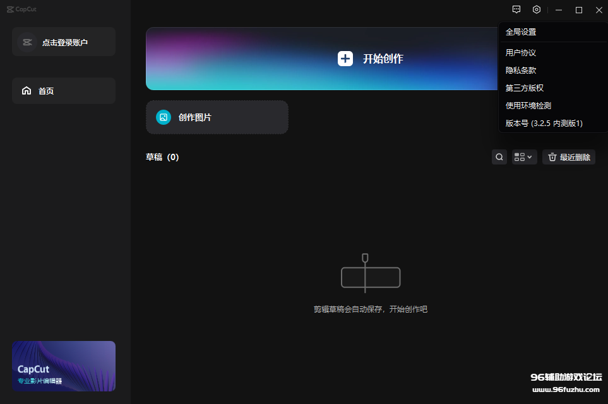This screenshot has width=608, height=404.
Task: Run 使用环境检测 environment check
Action: coord(528,106)
